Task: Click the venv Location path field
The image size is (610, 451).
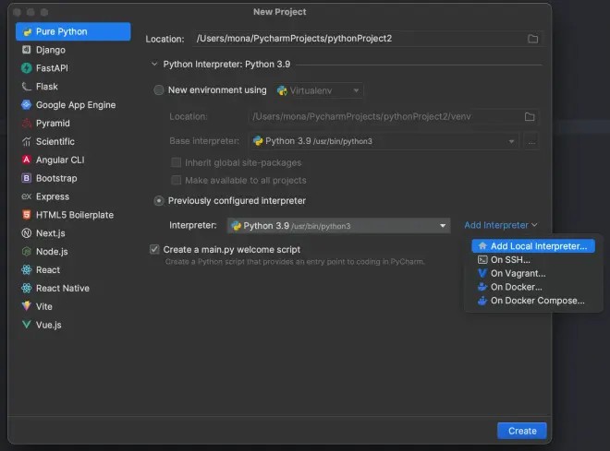Action: [394, 117]
